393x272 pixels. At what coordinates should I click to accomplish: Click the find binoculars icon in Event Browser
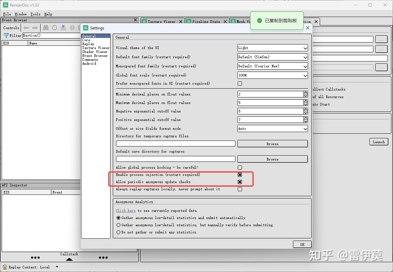point(45,28)
